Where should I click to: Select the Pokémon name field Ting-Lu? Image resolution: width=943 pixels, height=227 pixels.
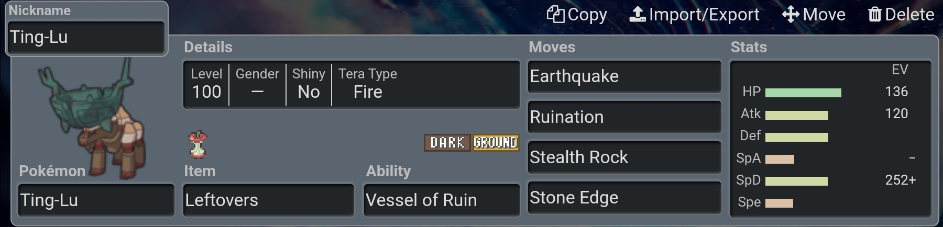click(x=96, y=200)
